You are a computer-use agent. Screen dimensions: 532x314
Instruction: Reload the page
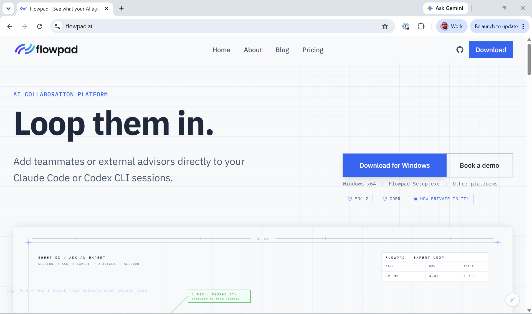point(40,26)
